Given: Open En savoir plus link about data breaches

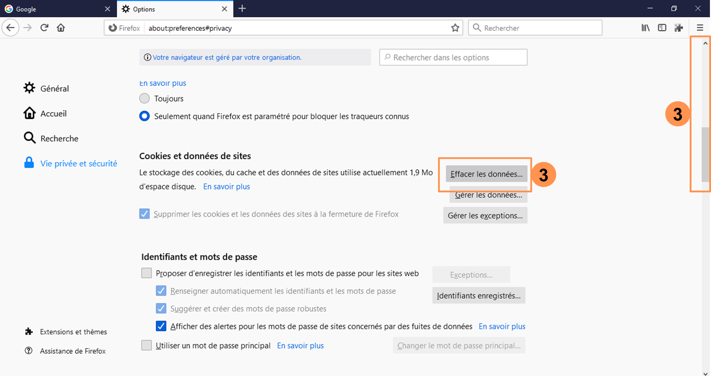Looking at the screenshot, I should (502, 326).
